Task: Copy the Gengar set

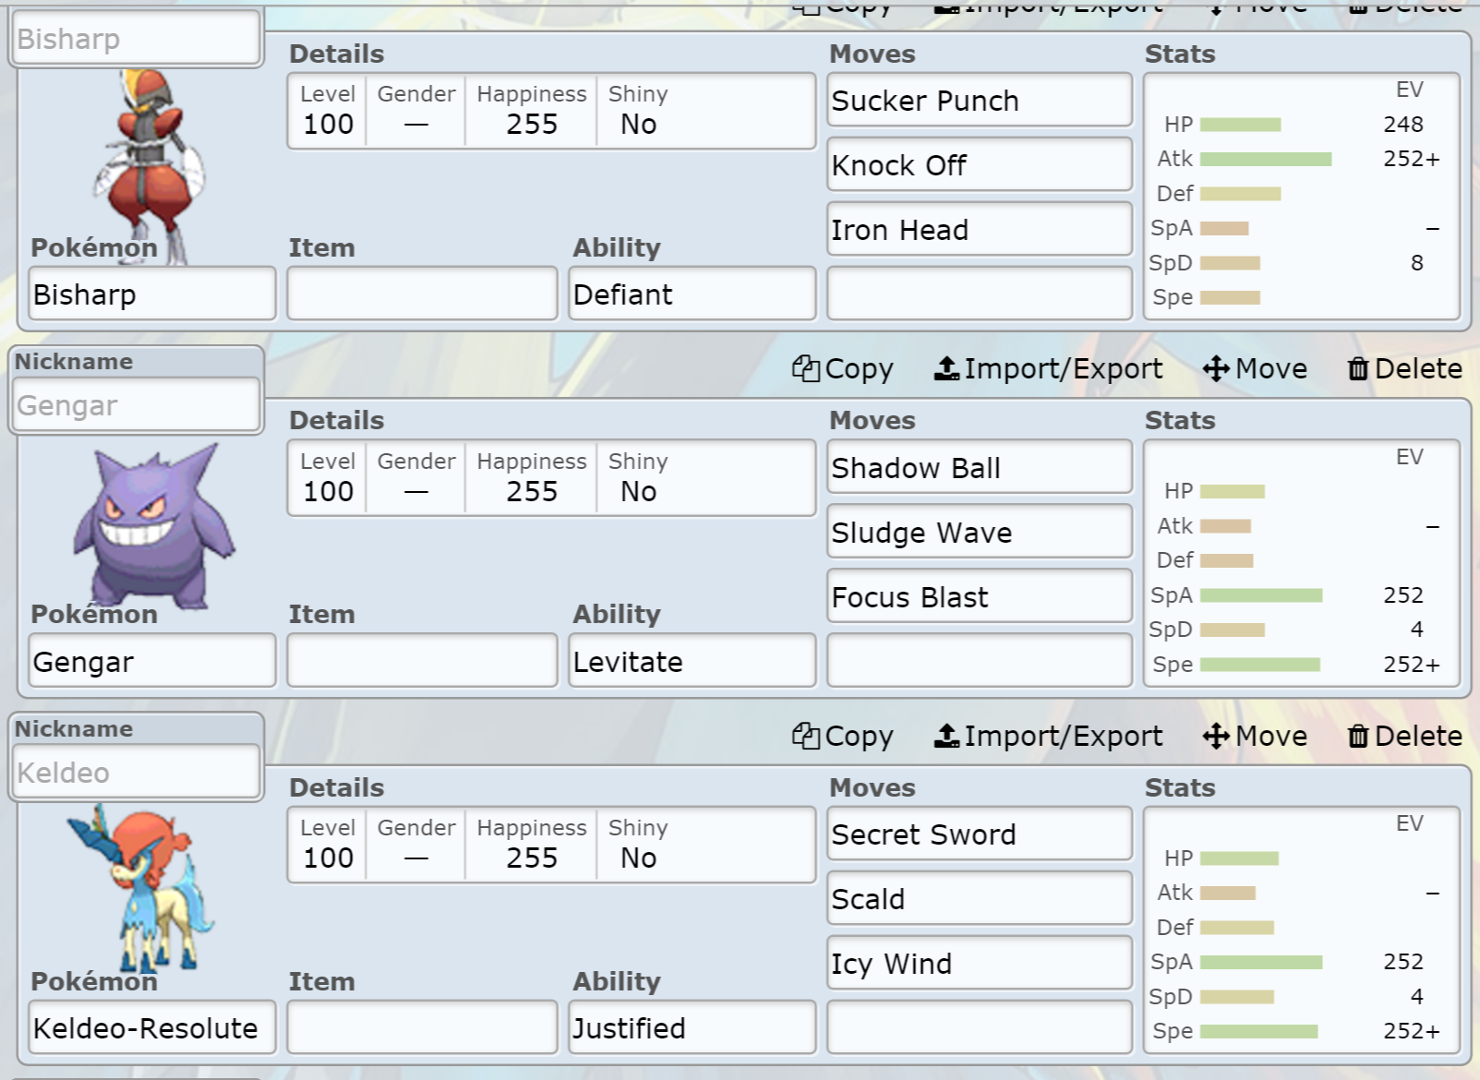Action: pos(843,369)
